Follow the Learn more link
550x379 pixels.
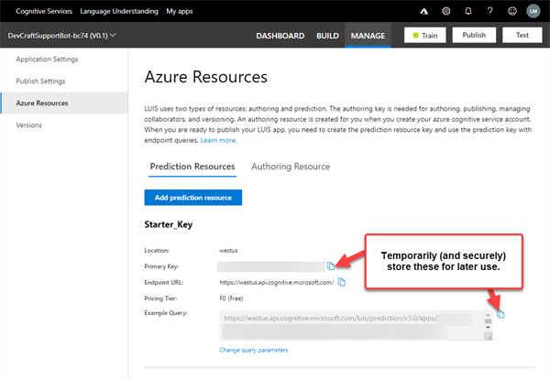pyautogui.click(x=218, y=140)
